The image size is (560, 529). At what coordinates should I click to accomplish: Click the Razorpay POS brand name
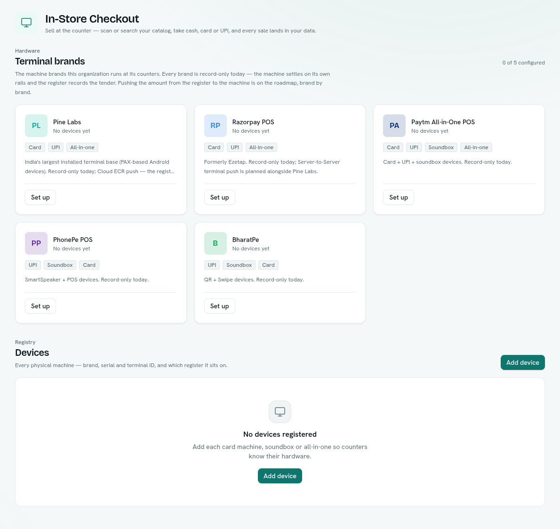click(253, 122)
